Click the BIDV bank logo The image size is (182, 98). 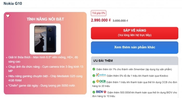(x=101, y=92)
